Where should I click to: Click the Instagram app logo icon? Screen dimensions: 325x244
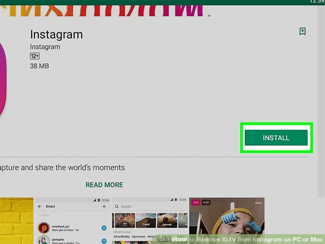click(x=3, y=79)
